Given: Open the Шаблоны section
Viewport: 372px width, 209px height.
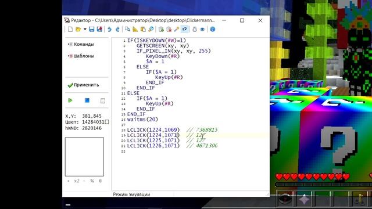Looking at the screenshot, I should pos(81,56).
